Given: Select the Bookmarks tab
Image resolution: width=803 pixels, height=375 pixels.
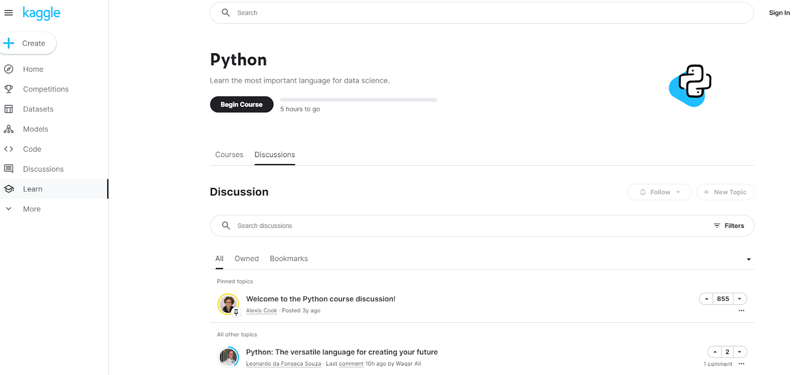Looking at the screenshot, I should 289,259.
